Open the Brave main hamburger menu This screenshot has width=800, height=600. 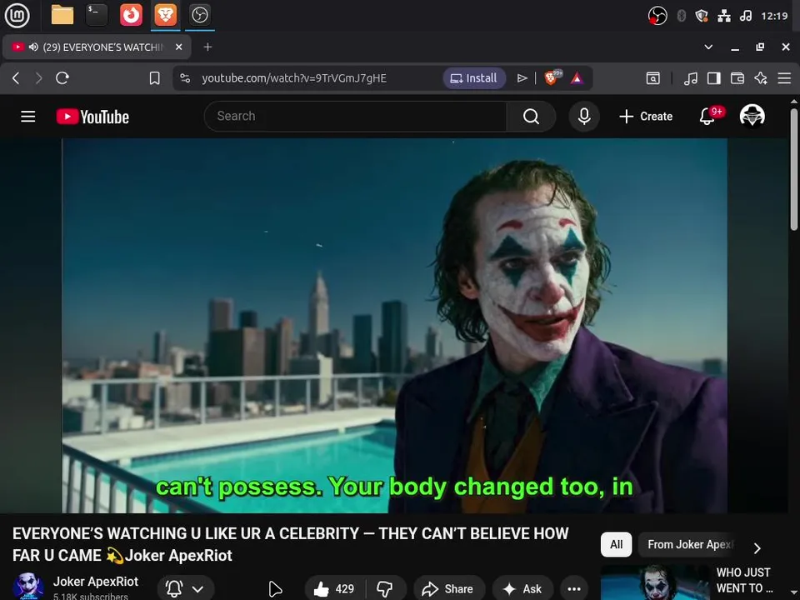[x=784, y=78]
